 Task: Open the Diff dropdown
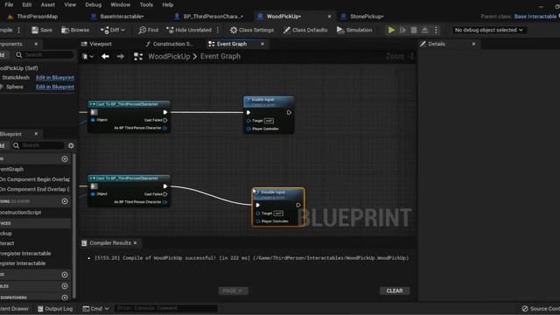pyautogui.click(x=113, y=30)
